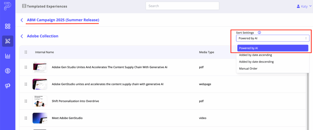Image resolution: width=313 pixels, height=130 pixels.
Task: Click the Templated Experiences heading
Action: pyautogui.click(x=47, y=6)
